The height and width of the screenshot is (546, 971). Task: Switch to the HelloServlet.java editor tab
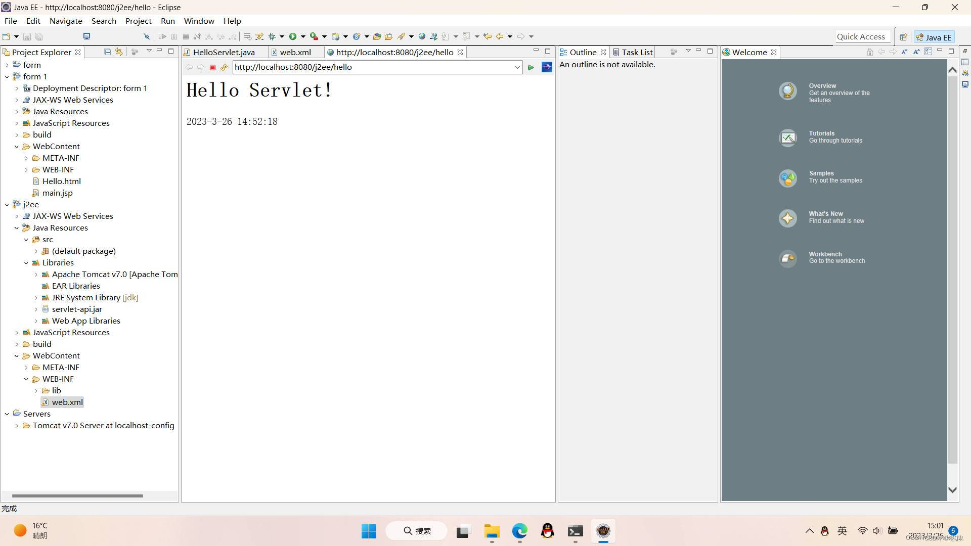tap(224, 52)
